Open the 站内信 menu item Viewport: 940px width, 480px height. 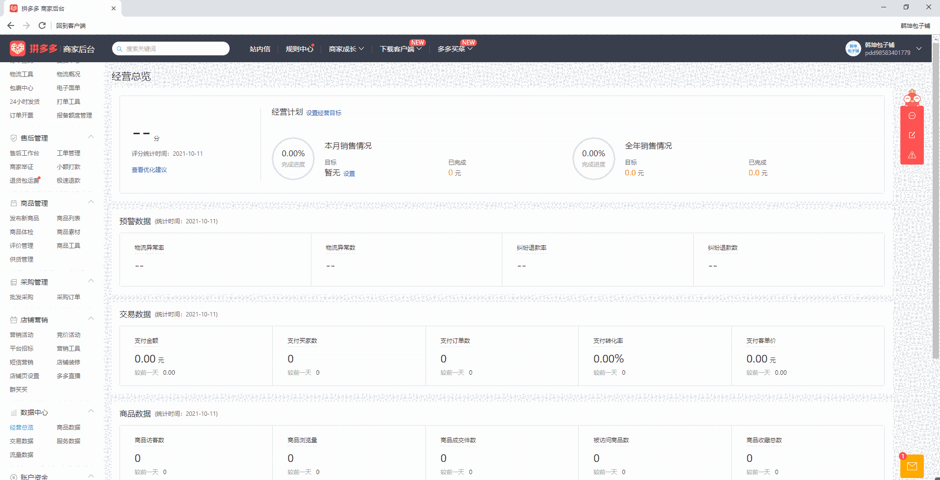259,48
